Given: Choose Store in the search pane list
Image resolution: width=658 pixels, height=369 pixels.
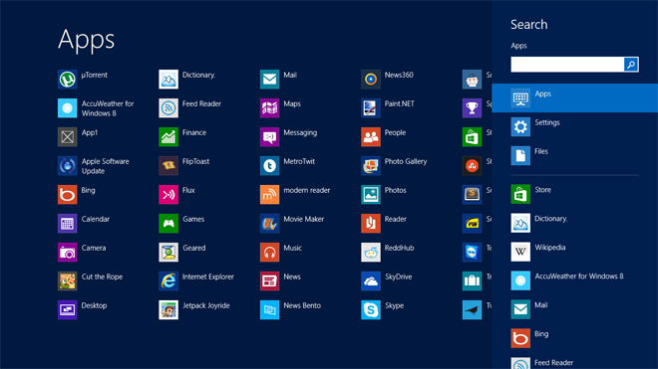Looking at the screenshot, I should 574,194.
